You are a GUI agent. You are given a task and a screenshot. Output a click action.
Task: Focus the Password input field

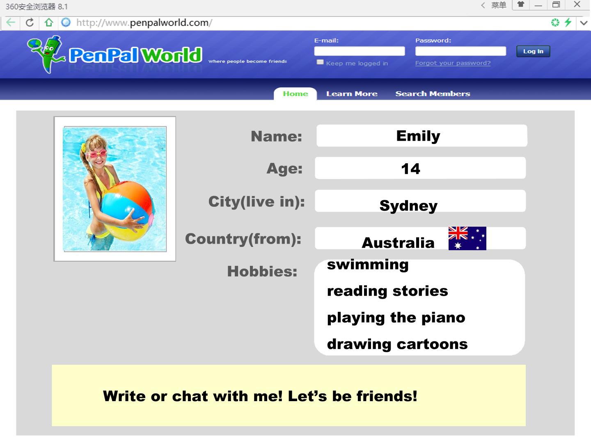[460, 51]
